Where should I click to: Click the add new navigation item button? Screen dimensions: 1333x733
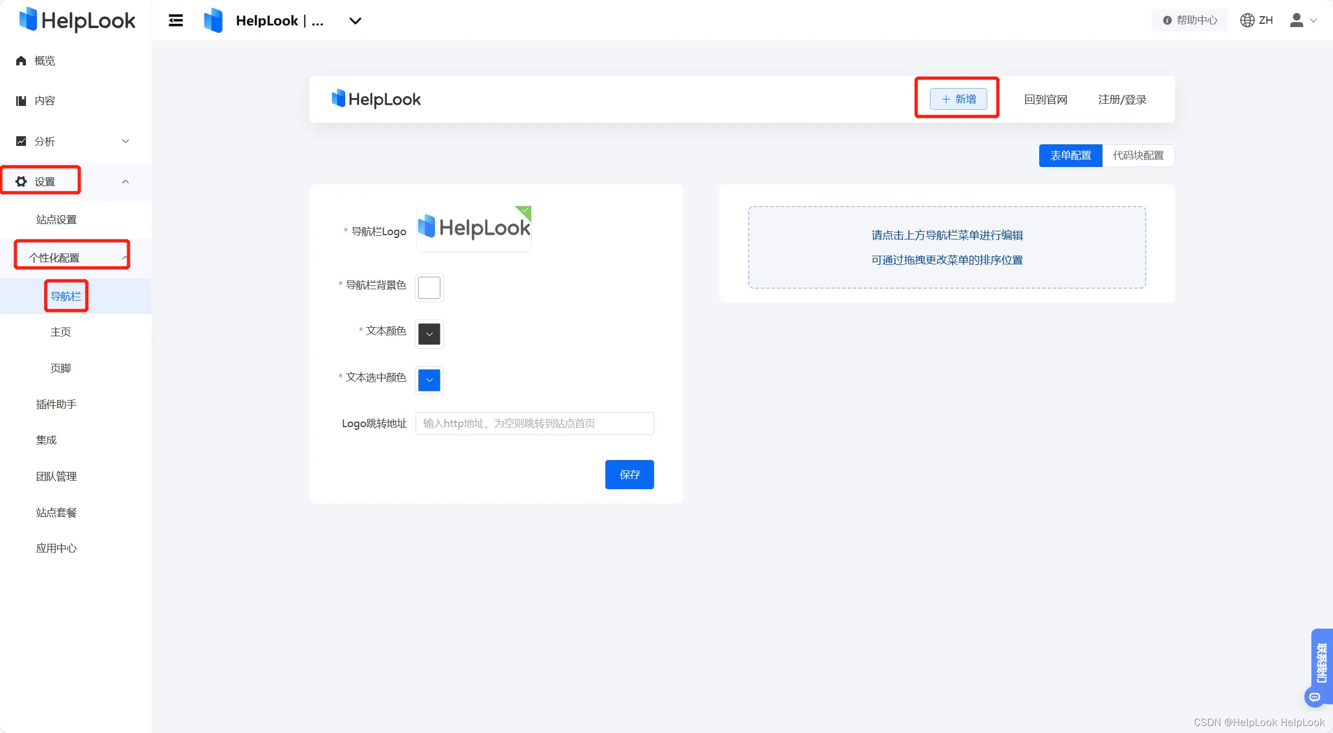[958, 99]
